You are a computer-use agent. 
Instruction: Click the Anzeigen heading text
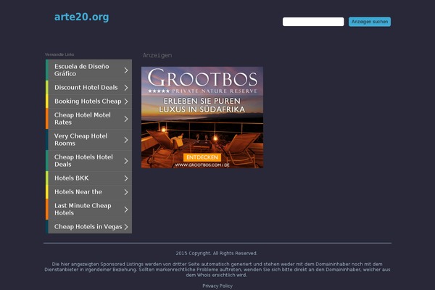[157, 55]
